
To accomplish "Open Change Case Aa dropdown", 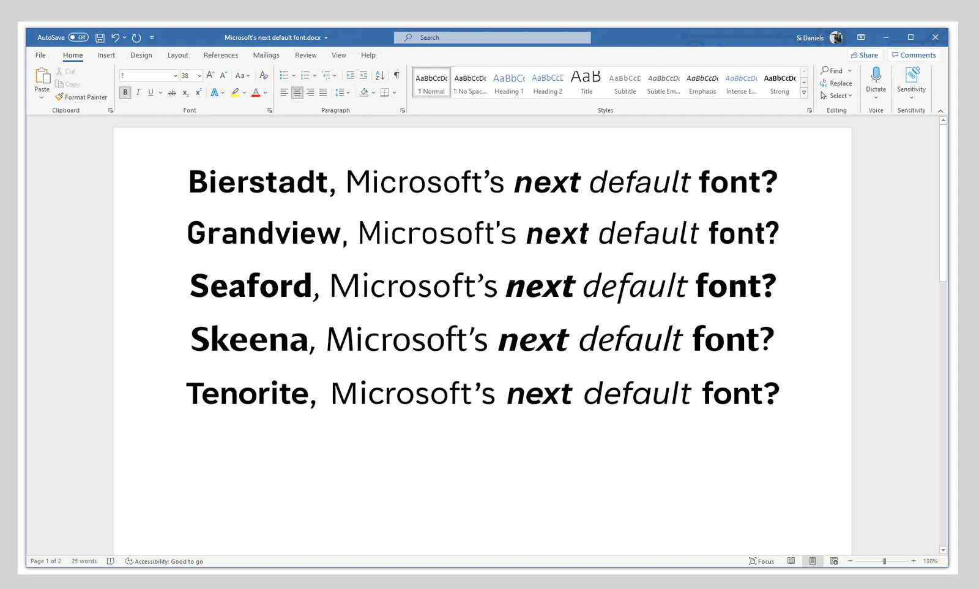I will coord(243,75).
